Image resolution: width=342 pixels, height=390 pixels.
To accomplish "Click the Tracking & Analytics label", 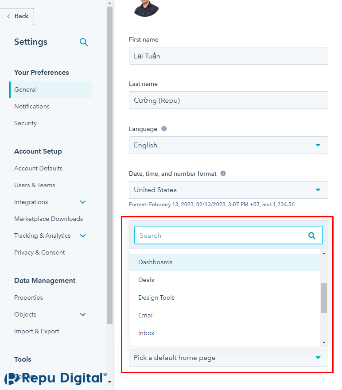I will [43, 236].
